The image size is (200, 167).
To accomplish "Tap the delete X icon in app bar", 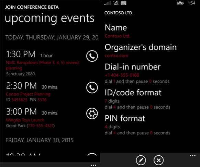I will click(x=159, y=160).
